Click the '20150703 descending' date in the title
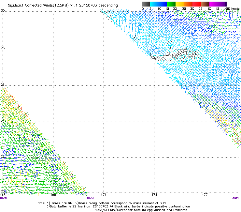 click(98, 6)
